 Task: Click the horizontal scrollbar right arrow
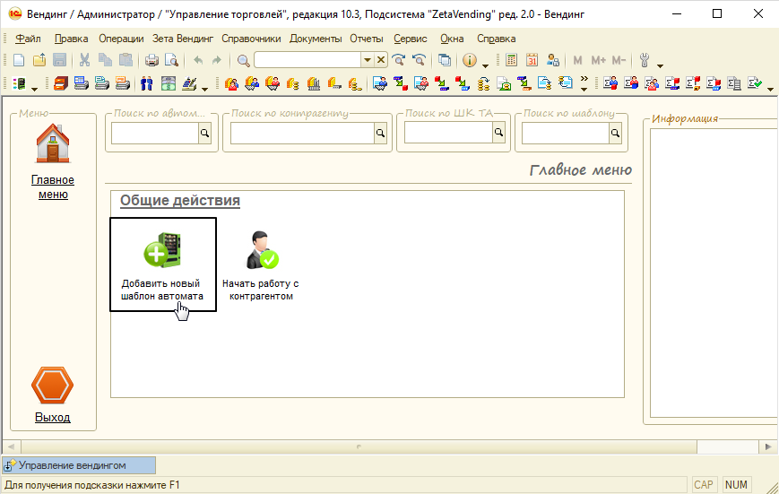[768, 446]
